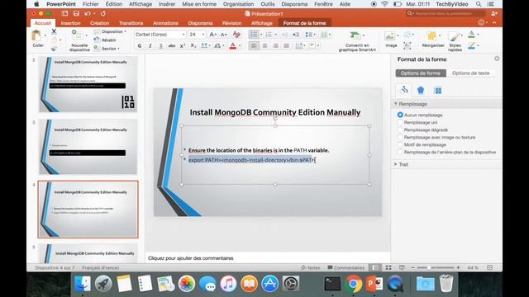529x297 pixels.
Task: Toggle Notes pane in status bar
Action: tap(311, 267)
